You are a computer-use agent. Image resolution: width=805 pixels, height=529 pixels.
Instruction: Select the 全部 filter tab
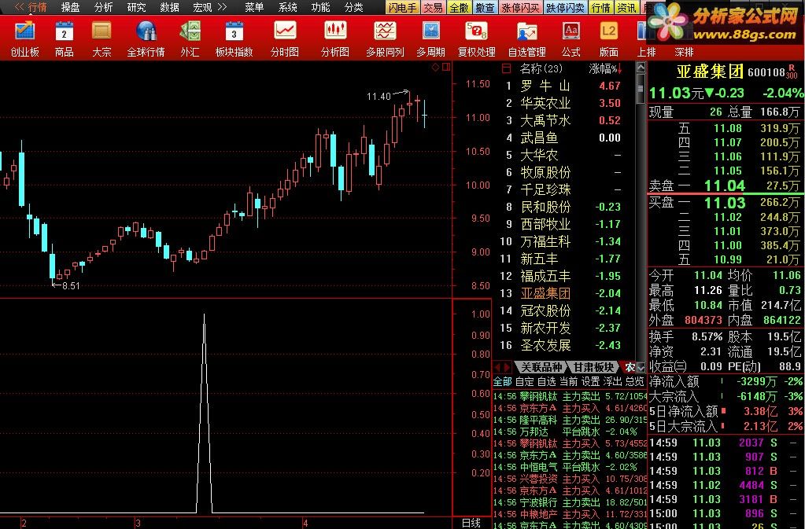coord(503,381)
